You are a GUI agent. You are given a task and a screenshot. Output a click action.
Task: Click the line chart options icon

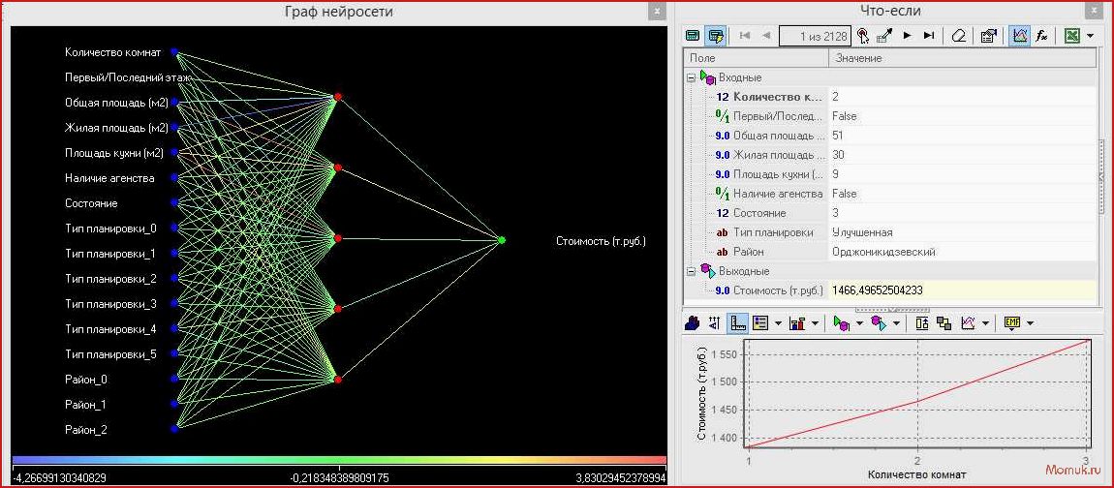968,323
